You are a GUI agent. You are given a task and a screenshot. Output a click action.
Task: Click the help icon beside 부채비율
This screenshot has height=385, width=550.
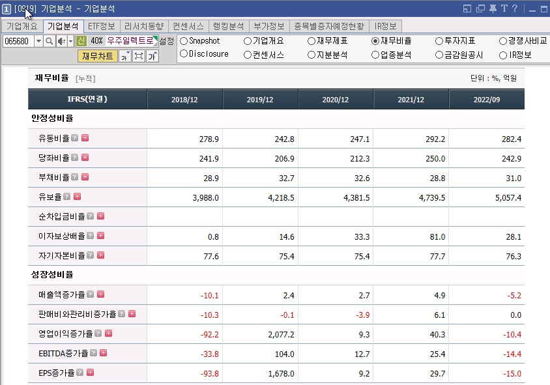[x=74, y=177]
